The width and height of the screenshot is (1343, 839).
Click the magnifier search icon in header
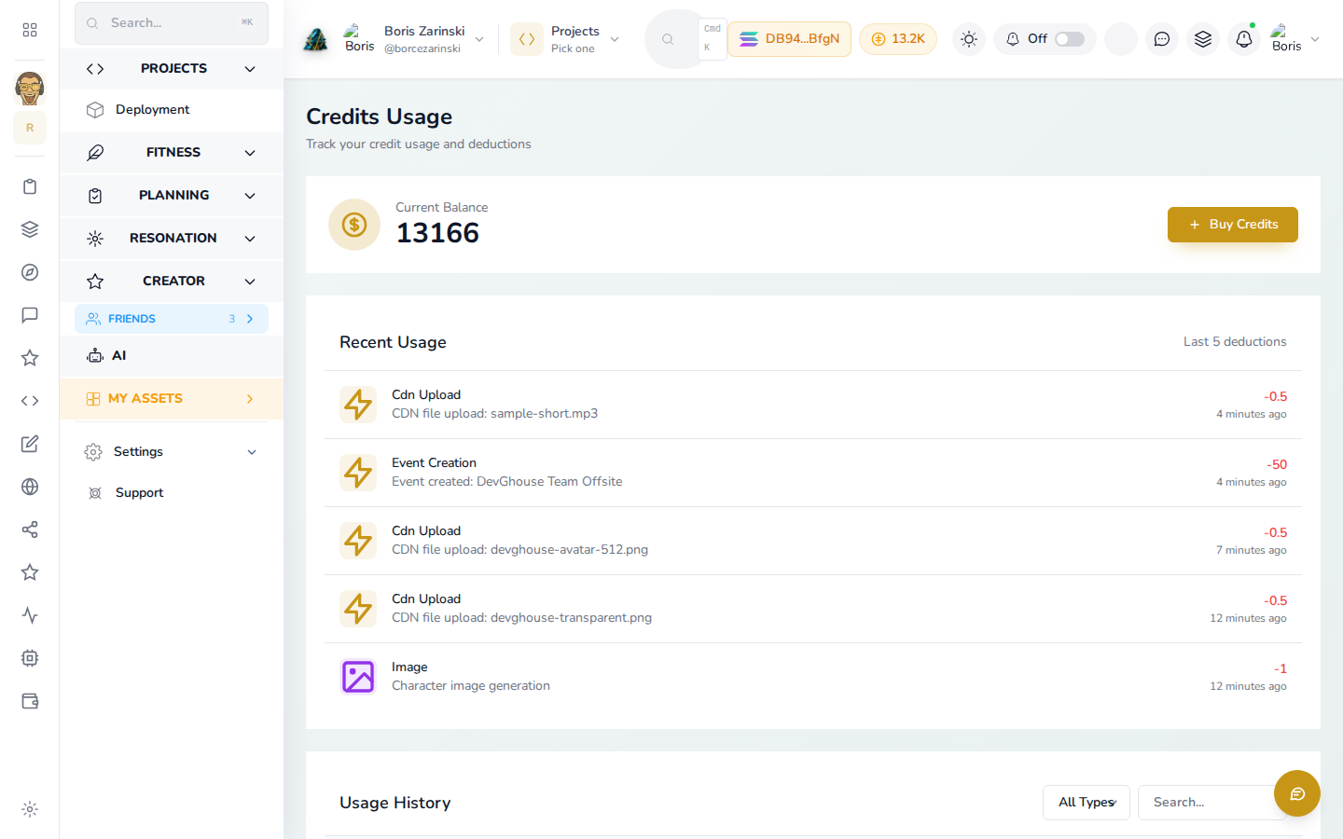(668, 39)
